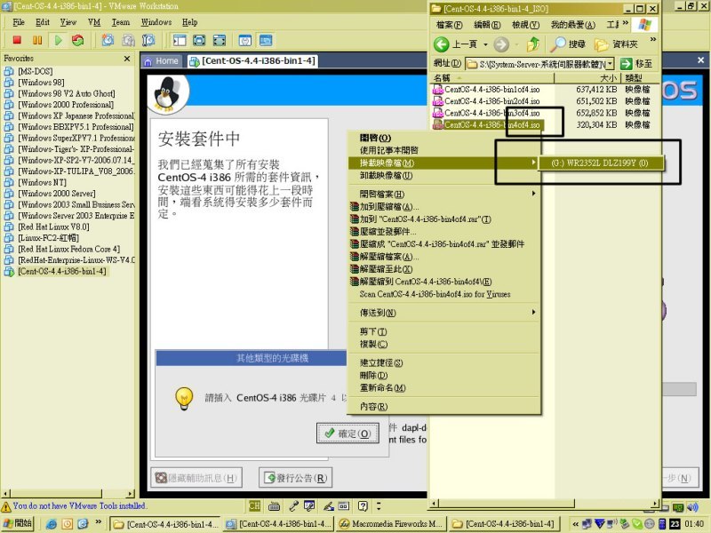The height and width of the screenshot is (533, 711).
Task: Switch to Macromedia Fireworks taskbar button
Action: click(x=391, y=524)
